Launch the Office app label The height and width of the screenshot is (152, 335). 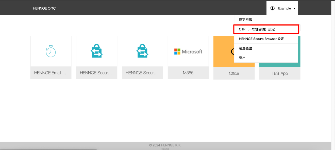coord(234,73)
